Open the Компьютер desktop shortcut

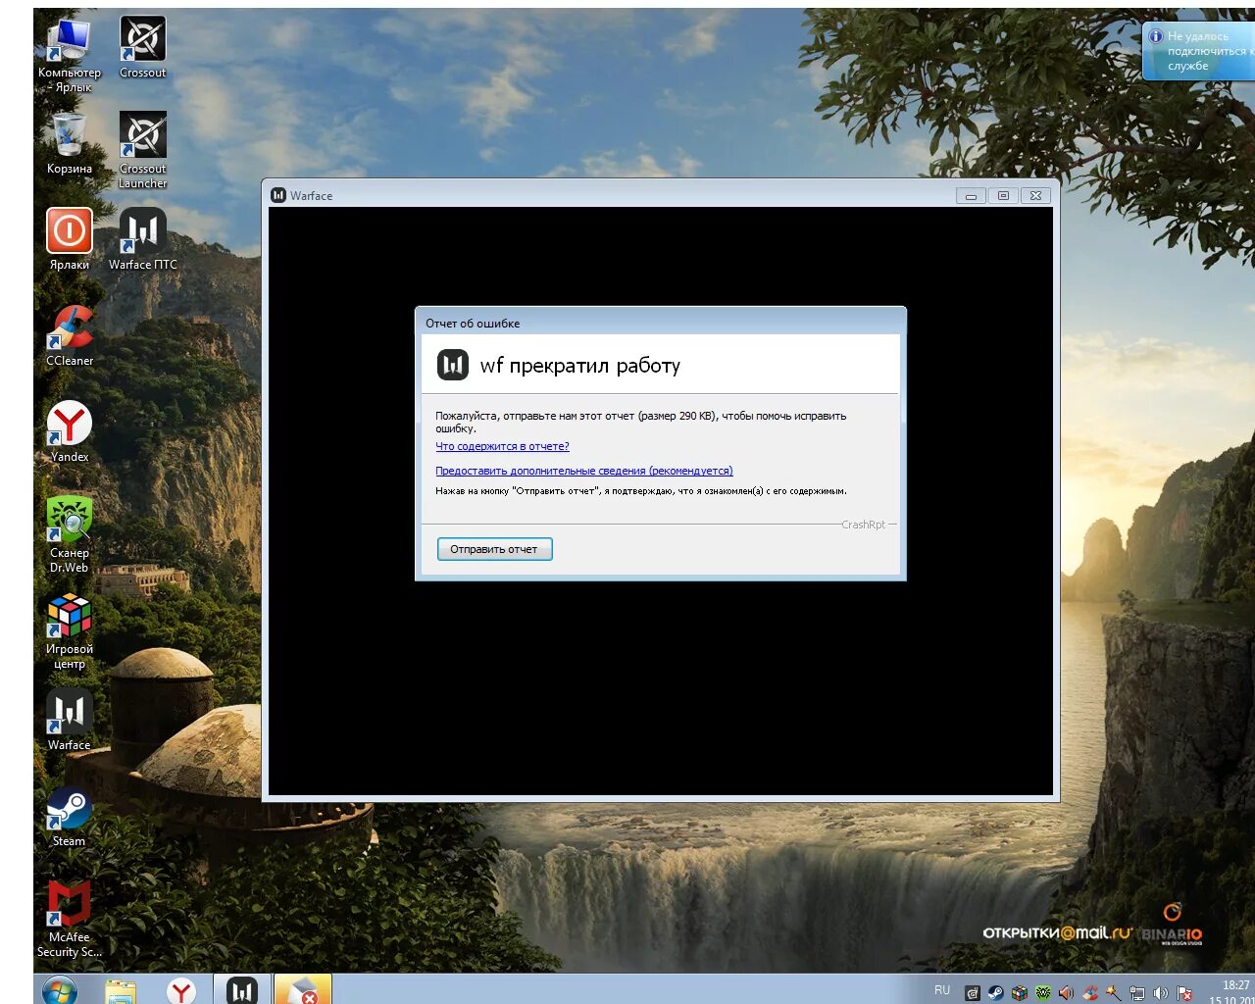click(69, 54)
